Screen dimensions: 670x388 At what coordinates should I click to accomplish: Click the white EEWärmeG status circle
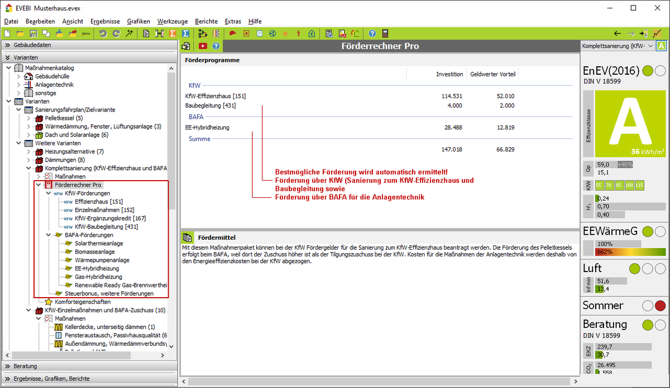click(x=660, y=231)
